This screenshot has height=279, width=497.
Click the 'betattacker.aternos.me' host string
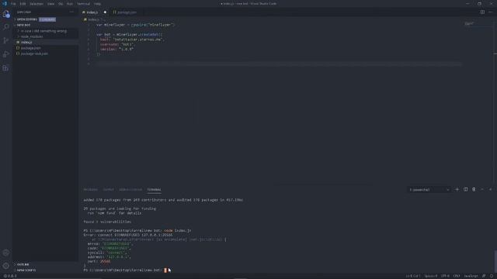[138, 40]
